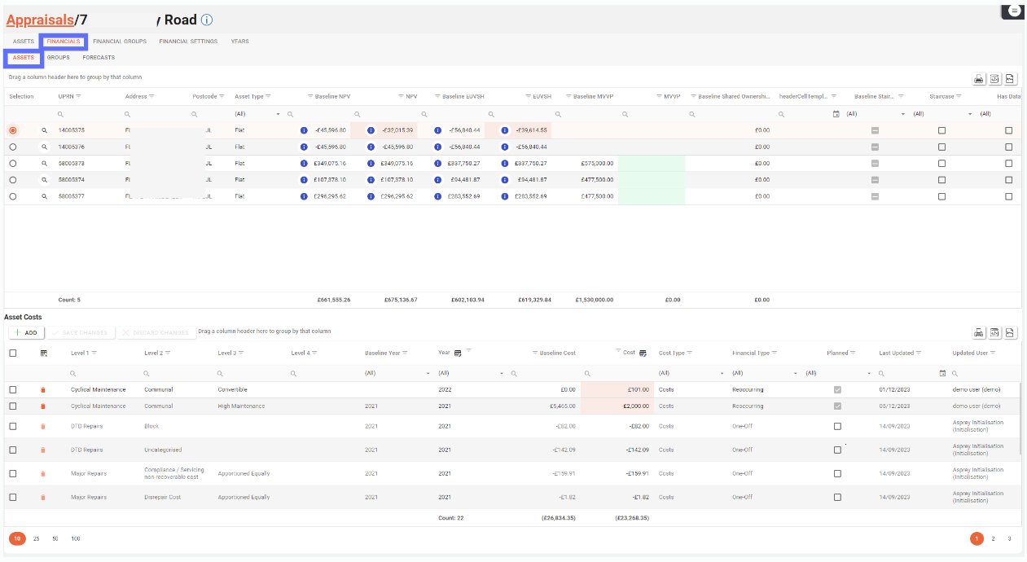Open the round hamburger menu button
Screen dimensions: 1027x562
click(1014, 11)
